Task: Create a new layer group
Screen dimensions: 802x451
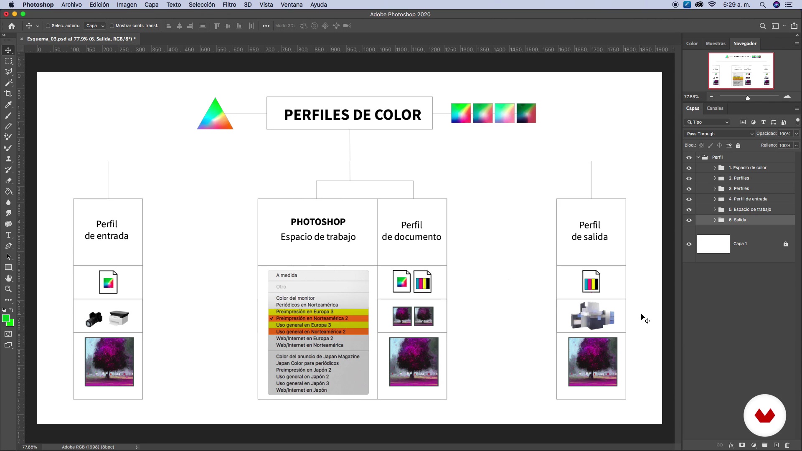Action: pos(765,445)
